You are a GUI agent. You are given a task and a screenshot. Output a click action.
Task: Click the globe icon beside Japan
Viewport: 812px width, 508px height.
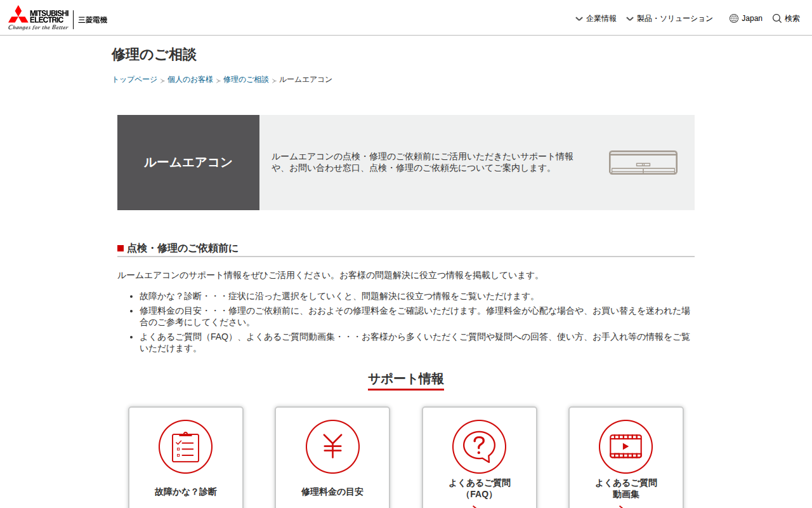[734, 18]
